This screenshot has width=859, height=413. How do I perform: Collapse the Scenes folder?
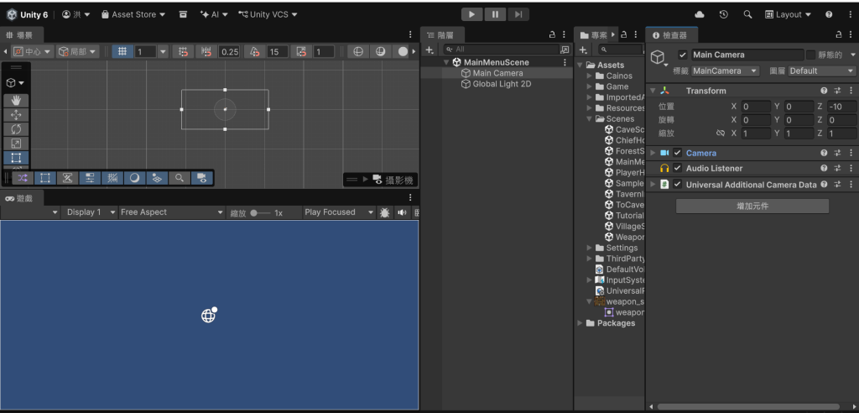point(590,119)
